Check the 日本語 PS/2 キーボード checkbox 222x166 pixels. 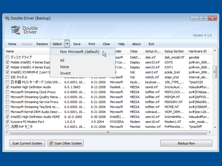tap(7, 82)
